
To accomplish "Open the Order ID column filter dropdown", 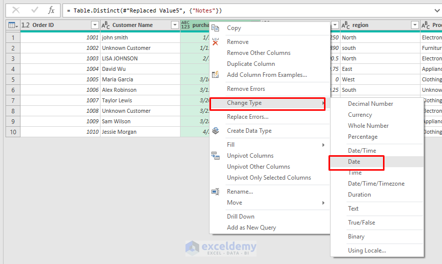I will tap(95, 25).
